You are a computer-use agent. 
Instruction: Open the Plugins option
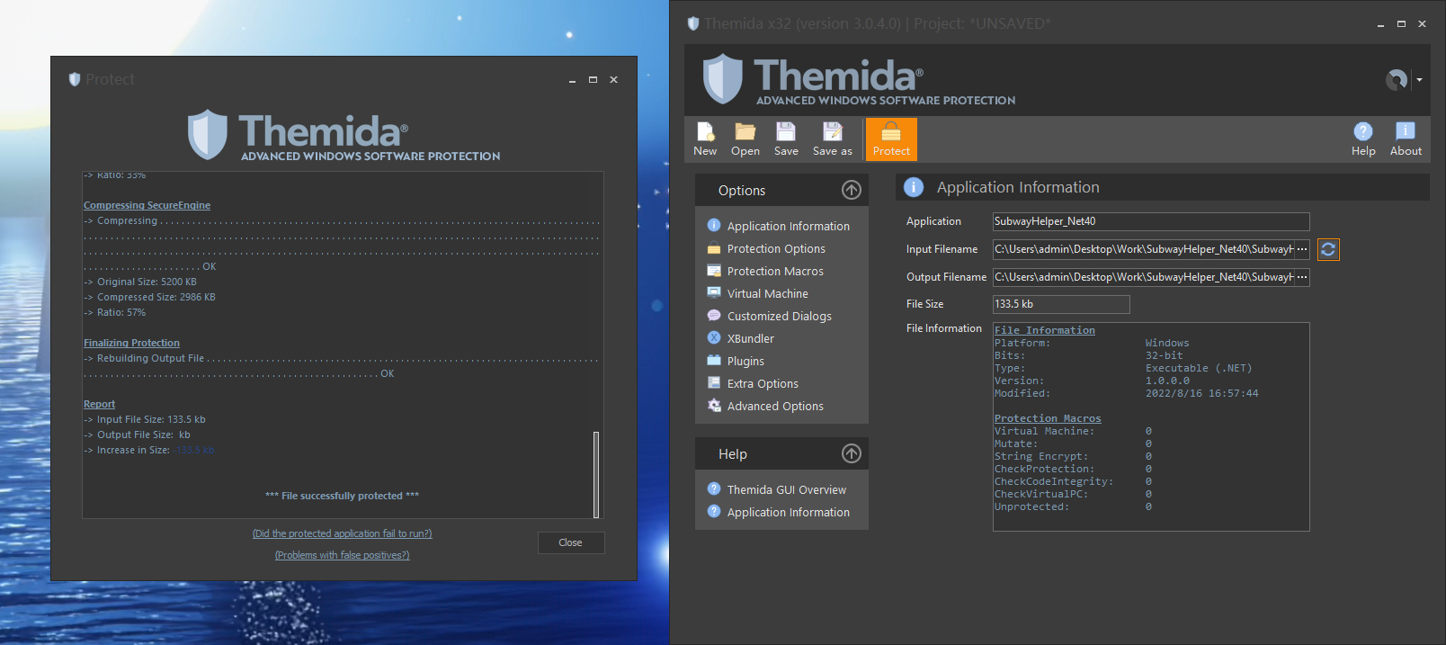[736, 361]
